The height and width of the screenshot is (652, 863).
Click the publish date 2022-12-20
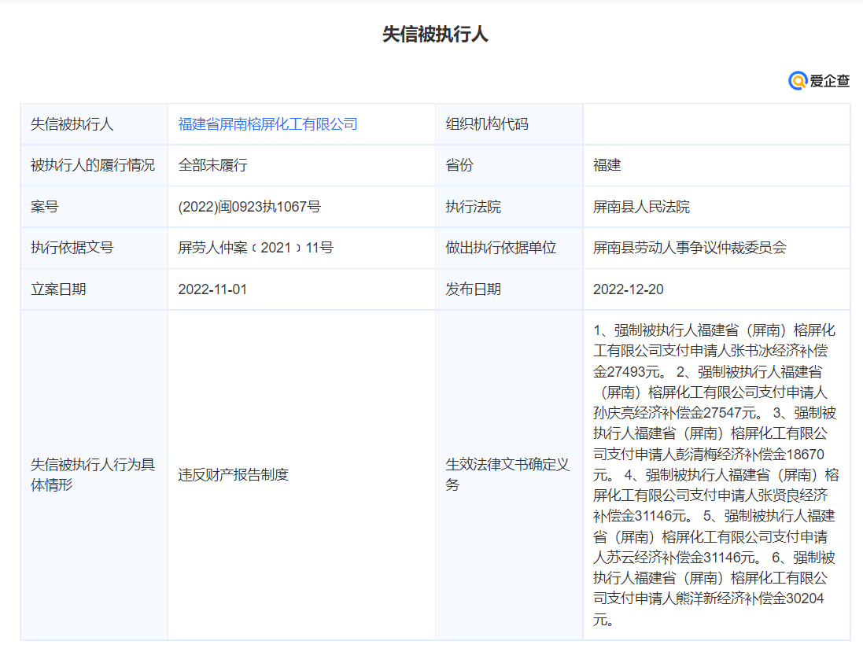point(628,289)
